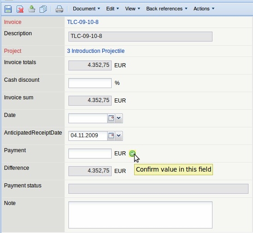
Task: Click the green arrow export icon in toolbar
Action: [32, 9]
